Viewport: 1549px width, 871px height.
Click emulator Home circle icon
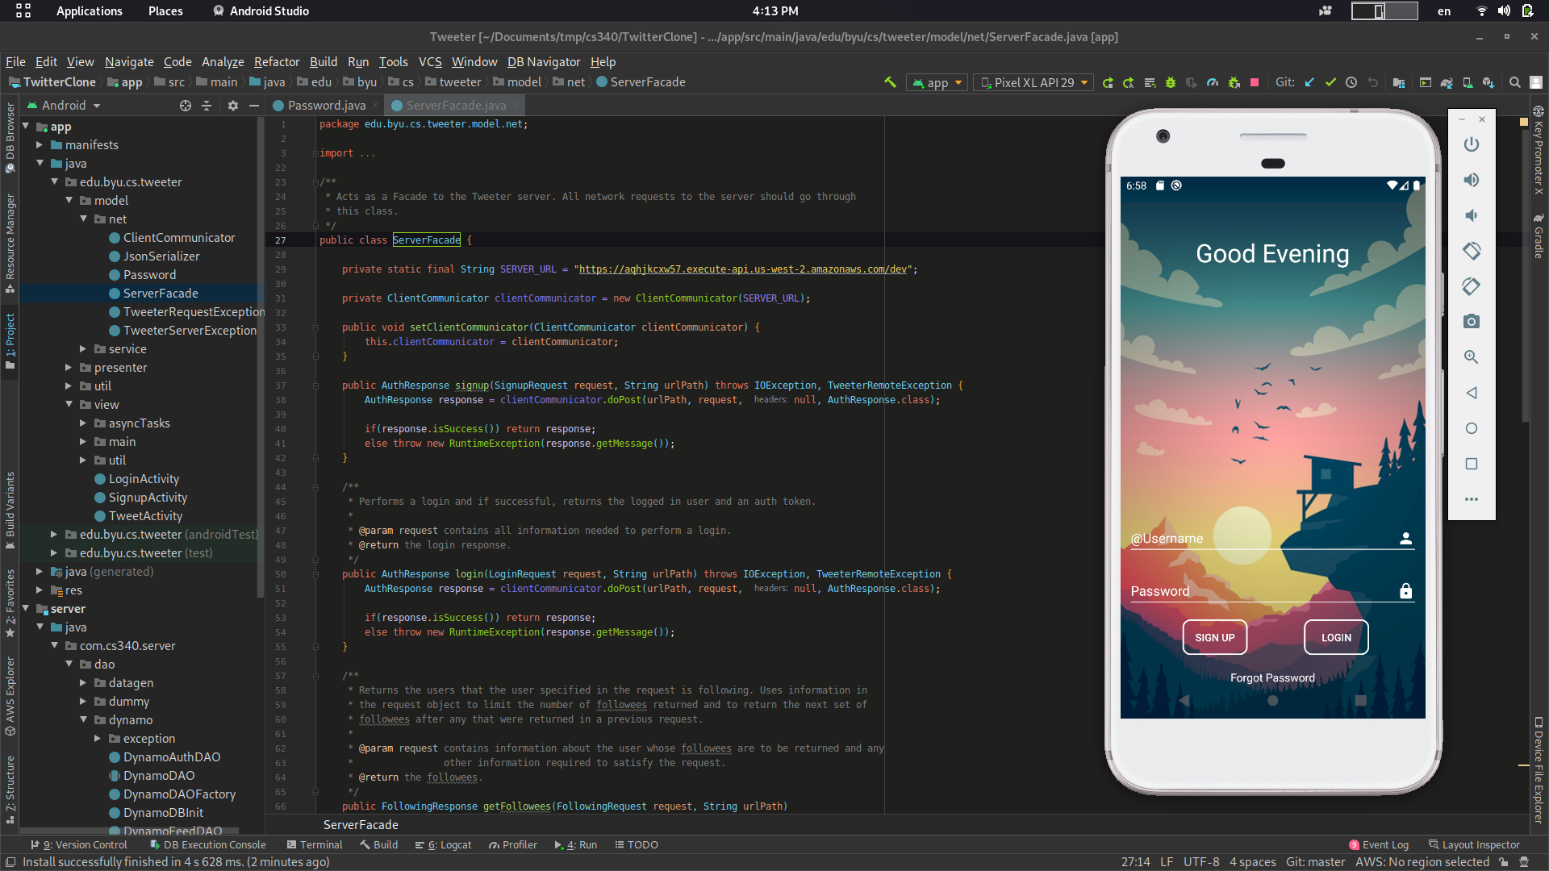point(1472,428)
